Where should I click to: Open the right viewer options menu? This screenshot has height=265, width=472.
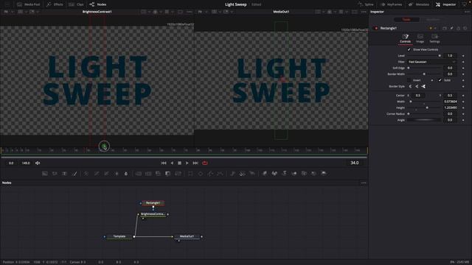[364, 12]
